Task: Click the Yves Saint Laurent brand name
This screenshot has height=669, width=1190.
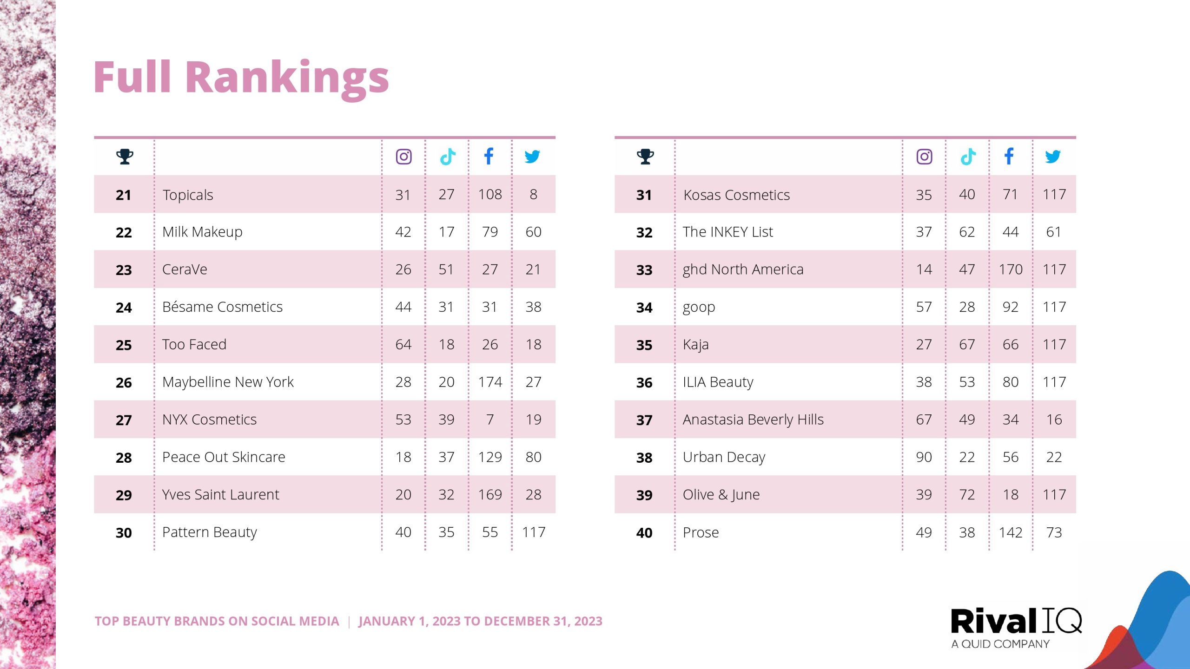Action: [221, 495]
